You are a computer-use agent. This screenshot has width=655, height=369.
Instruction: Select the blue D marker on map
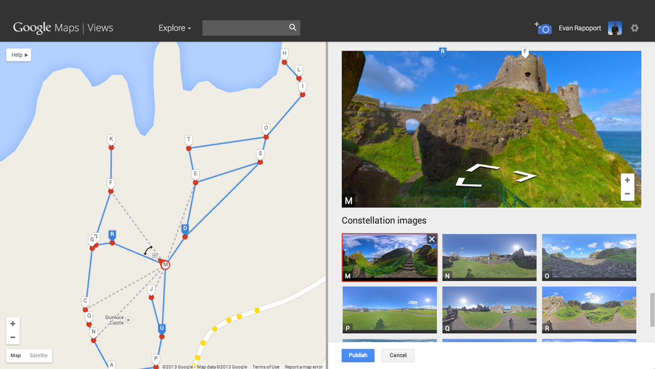185,229
